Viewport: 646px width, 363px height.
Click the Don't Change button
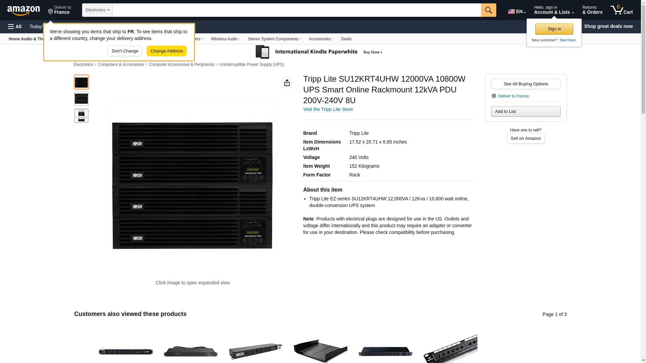click(x=125, y=51)
